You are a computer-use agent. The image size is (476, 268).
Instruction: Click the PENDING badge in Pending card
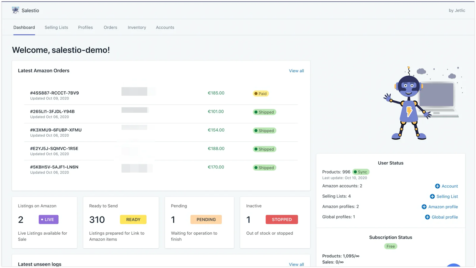click(x=206, y=219)
